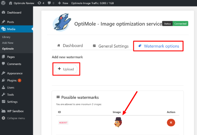Open Comments in the admin sidebar
The width and height of the screenshot is (197, 135).
click(x=14, y=64)
